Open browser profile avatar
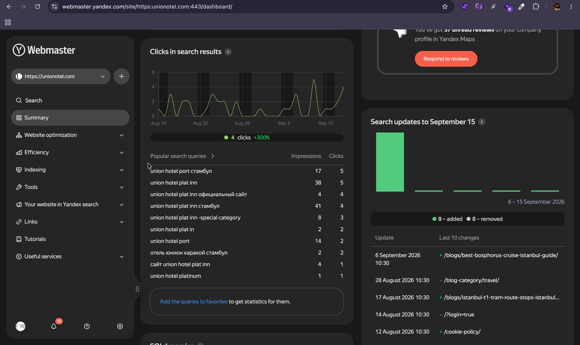Viewport: 580px width, 345px height. point(557,7)
